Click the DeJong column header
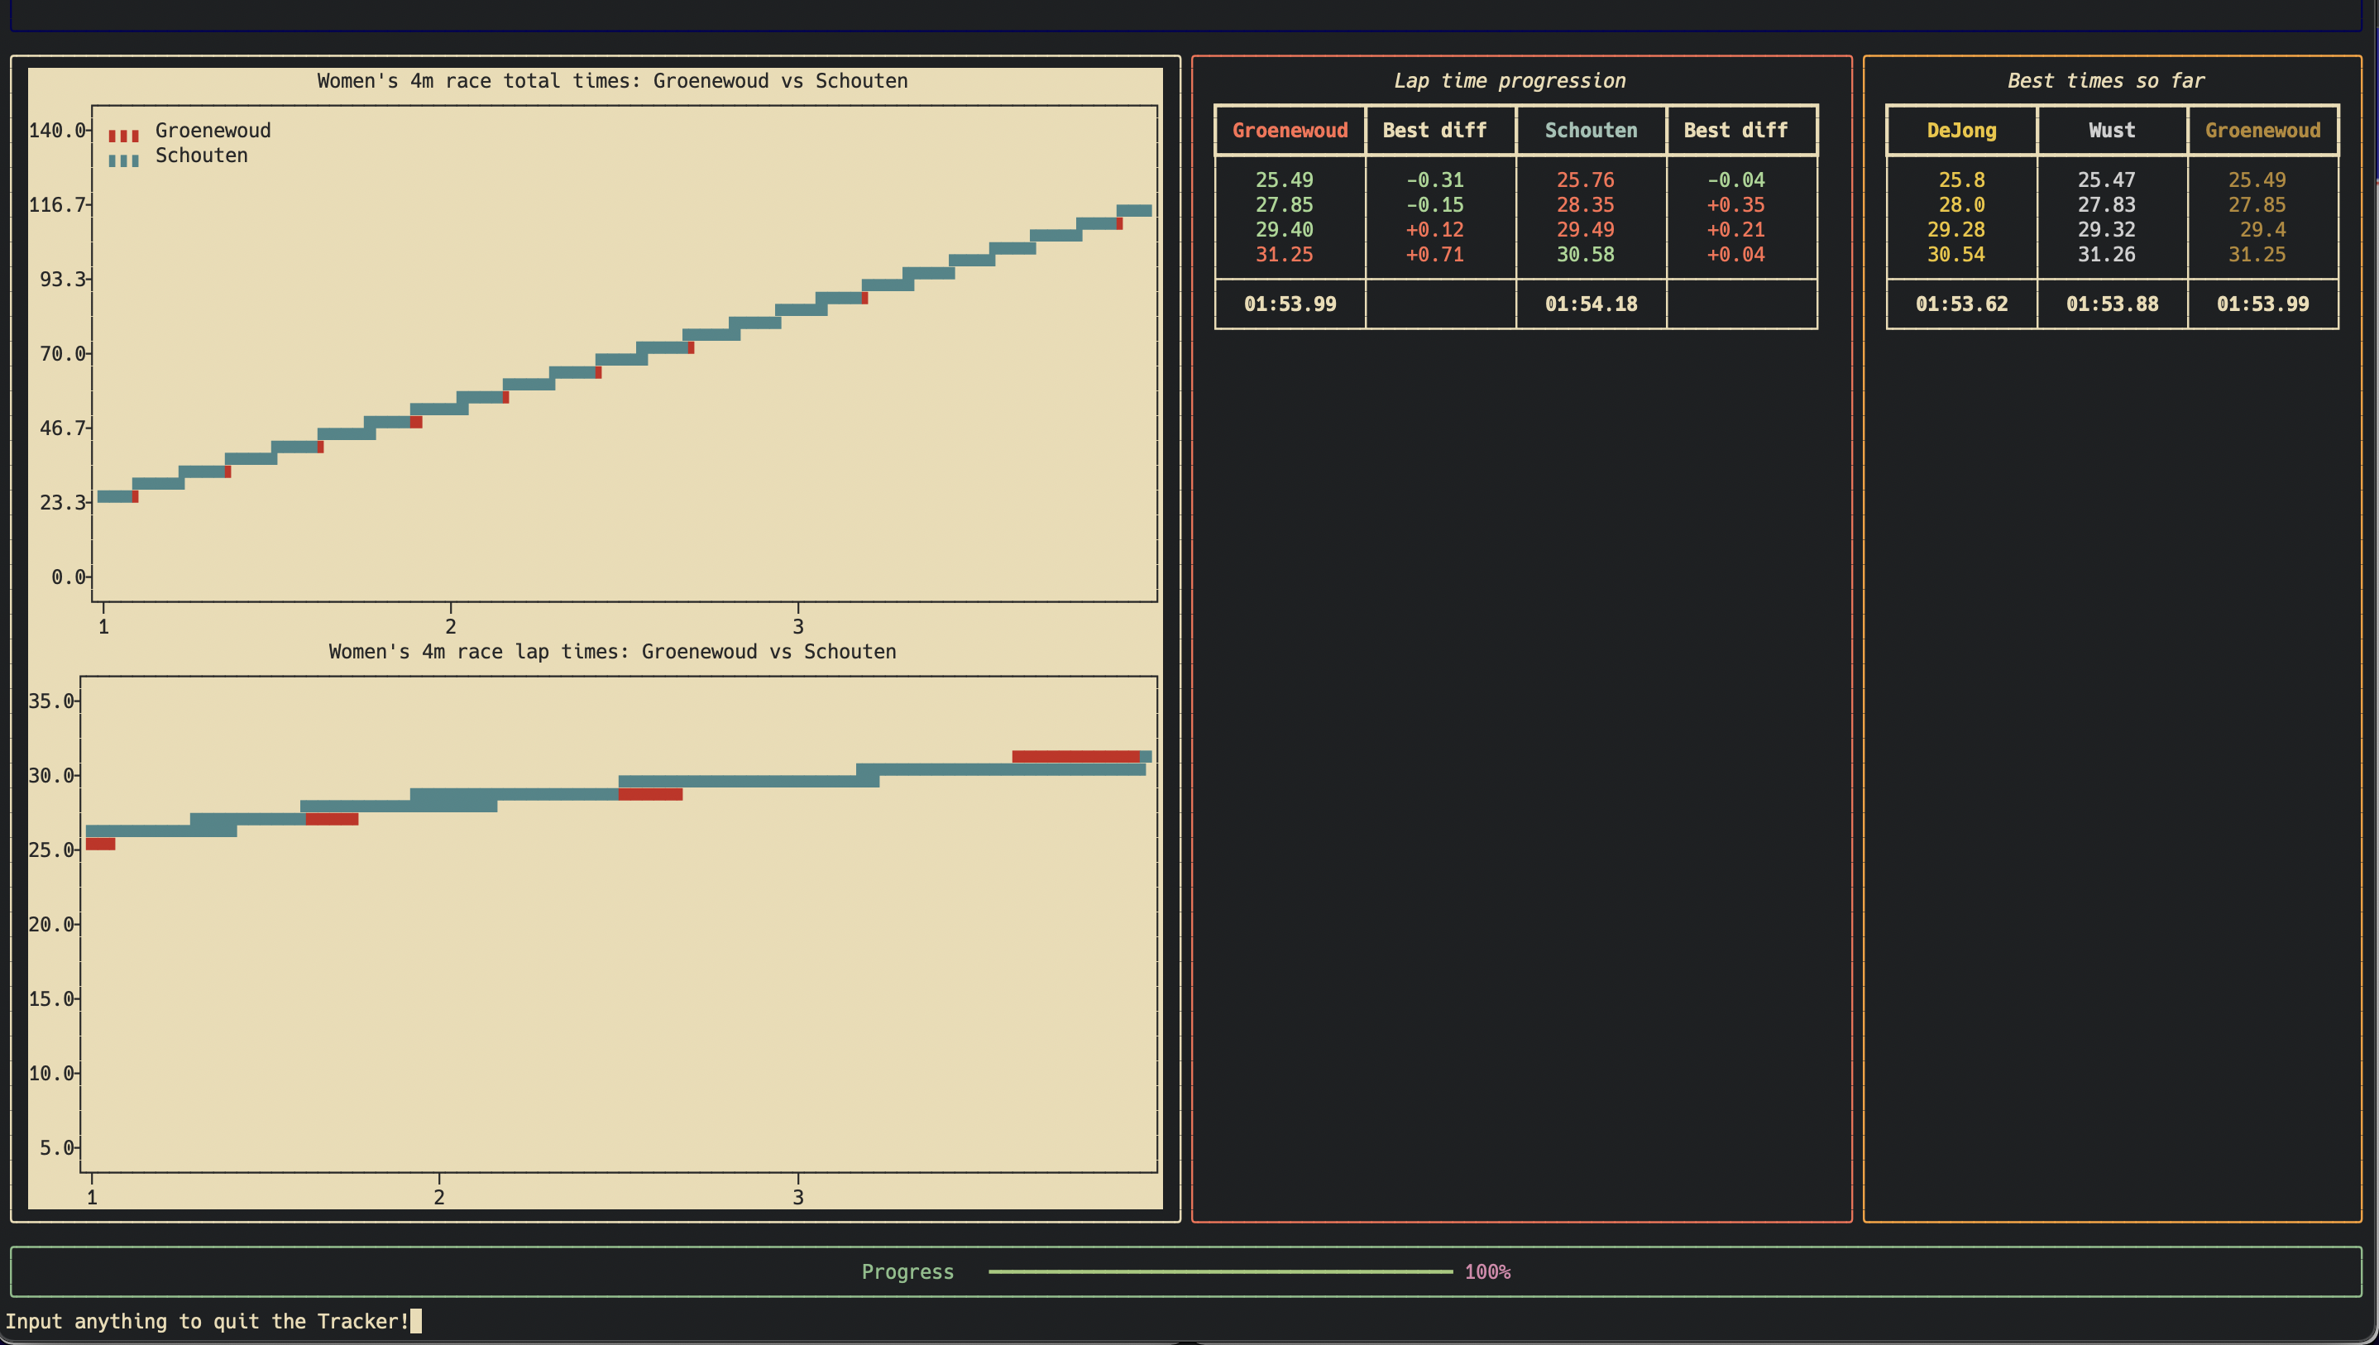The height and width of the screenshot is (1345, 2379). [1960, 130]
